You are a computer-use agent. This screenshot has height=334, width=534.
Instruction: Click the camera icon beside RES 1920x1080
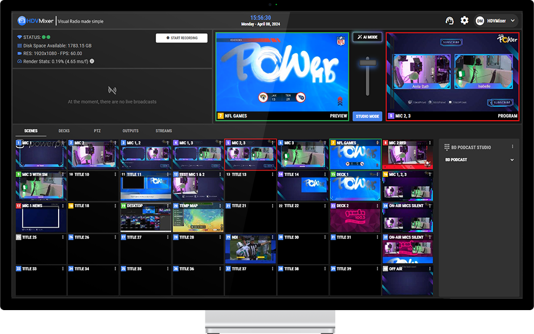pyautogui.click(x=19, y=53)
